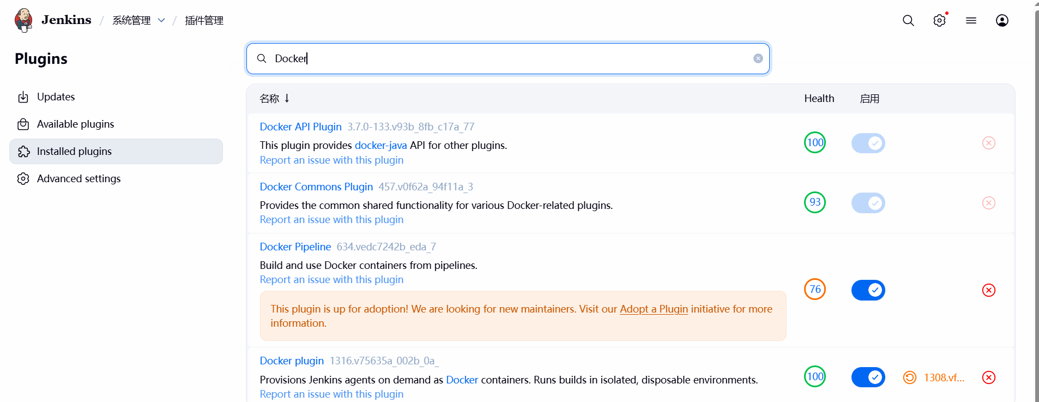Screen dimensions: 1039x402
Task: Disable the Docker plugin toggle
Action: [x=868, y=377]
